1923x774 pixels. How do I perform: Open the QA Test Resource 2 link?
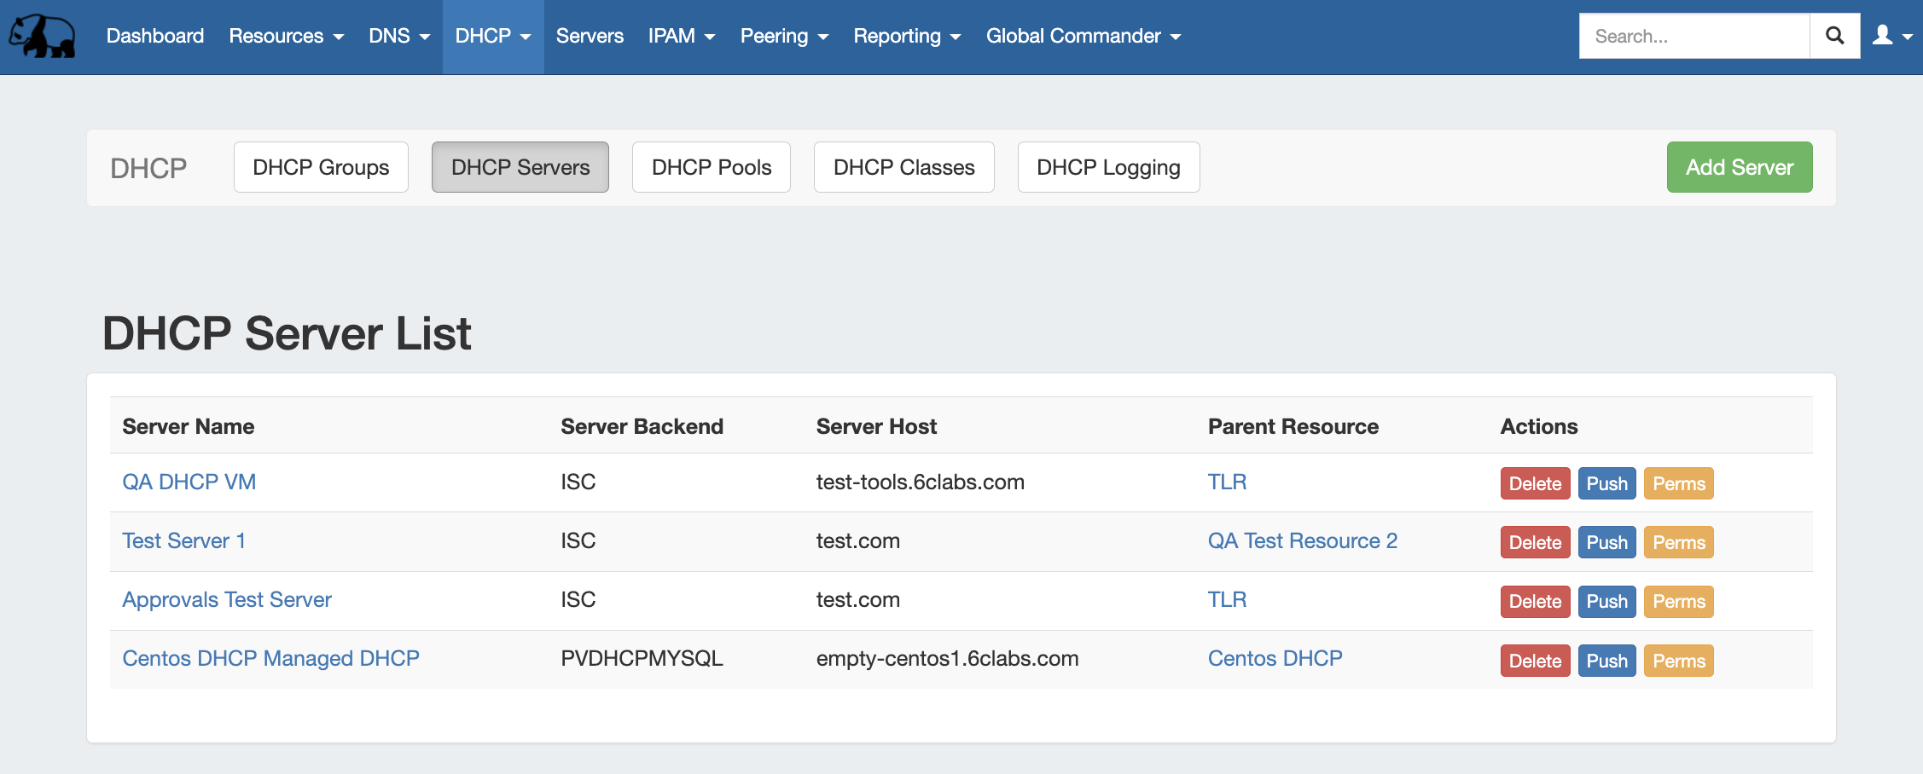click(x=1302, y=540)
